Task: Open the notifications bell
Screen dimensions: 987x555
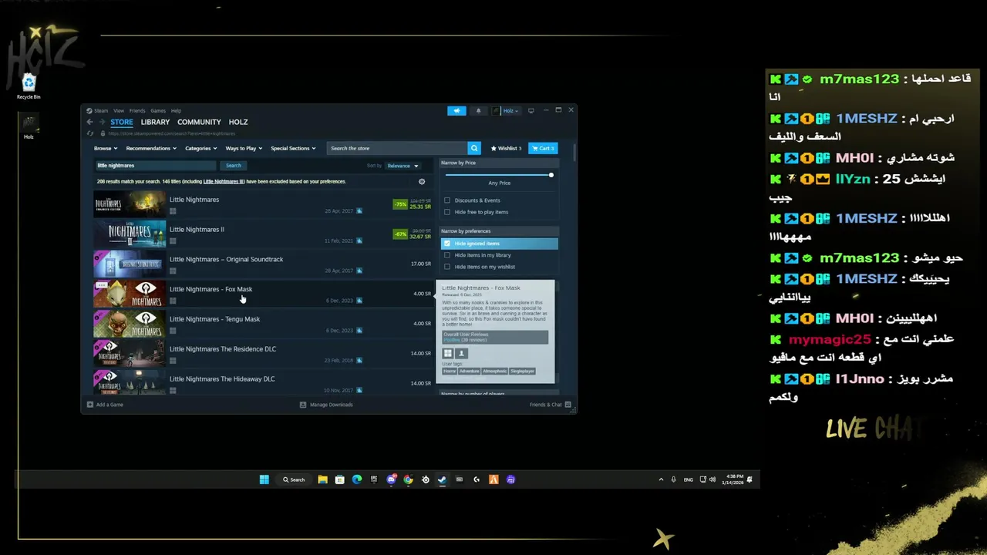Action: coord(478,110)
